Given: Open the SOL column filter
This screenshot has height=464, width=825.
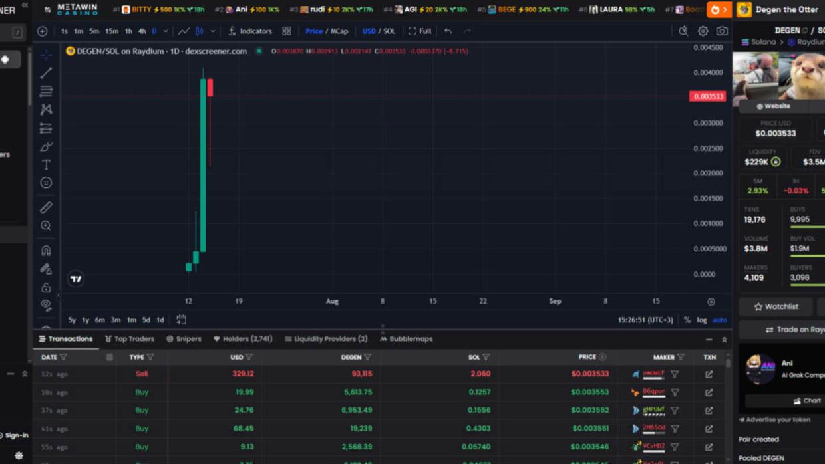Looking at the screenshot, I should [486, 357].
